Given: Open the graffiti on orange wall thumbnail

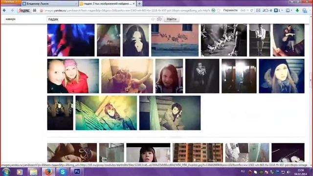Looking at the screenshot, I should (x=175, y=40).
